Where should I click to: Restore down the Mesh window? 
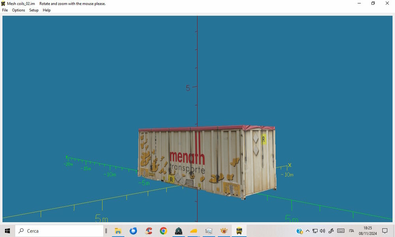click(x=373, y=3)
